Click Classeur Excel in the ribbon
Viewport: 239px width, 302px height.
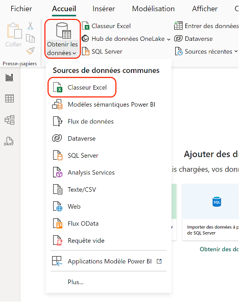pos(106,26)
